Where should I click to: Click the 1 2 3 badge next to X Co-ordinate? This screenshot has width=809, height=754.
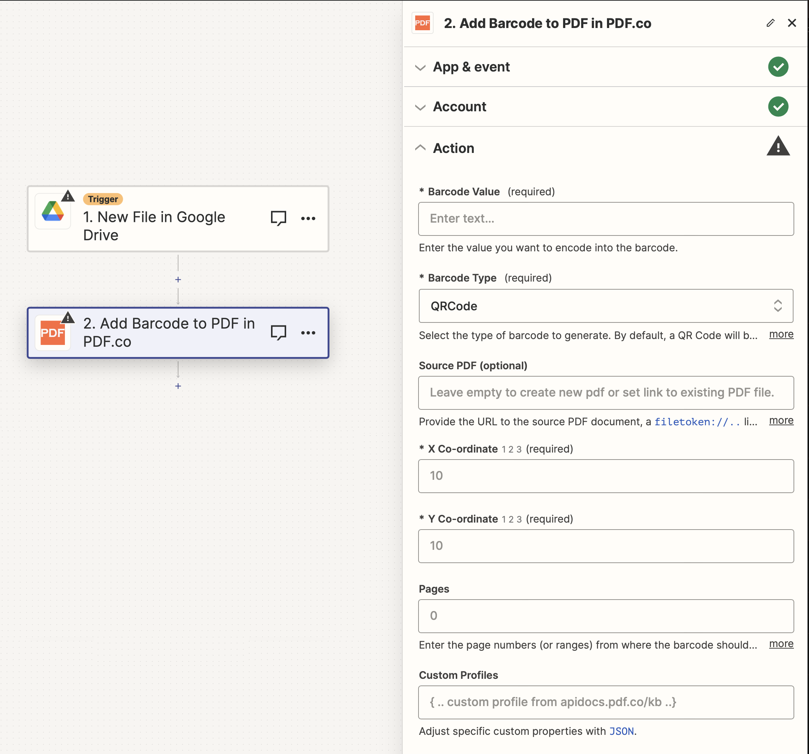[512, 449]
